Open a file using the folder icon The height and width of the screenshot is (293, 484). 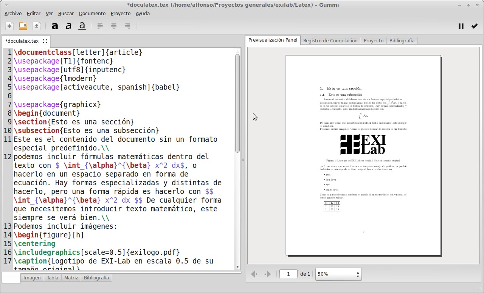coord(23,26)
